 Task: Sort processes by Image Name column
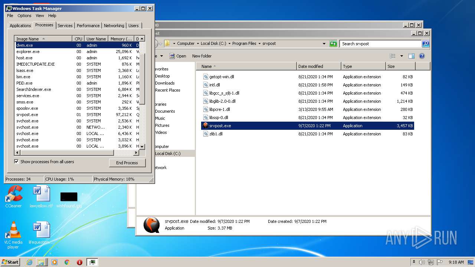43,39
